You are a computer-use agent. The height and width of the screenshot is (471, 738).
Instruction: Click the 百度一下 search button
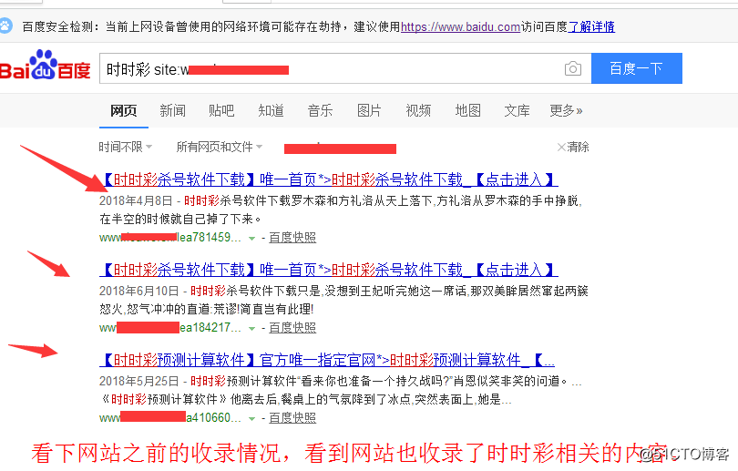click(636, 68)
